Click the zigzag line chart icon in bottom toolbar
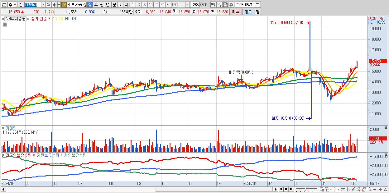 [348, 189]
